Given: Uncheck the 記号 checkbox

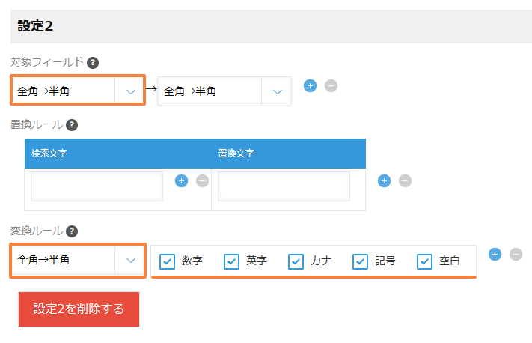Looking at the screenshot, I should [361, 261].
